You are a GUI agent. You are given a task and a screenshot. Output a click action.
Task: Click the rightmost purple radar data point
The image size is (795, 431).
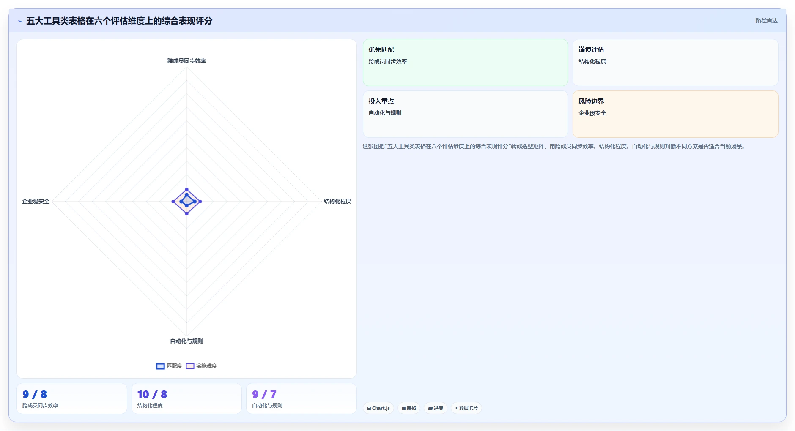click(200, 202)
